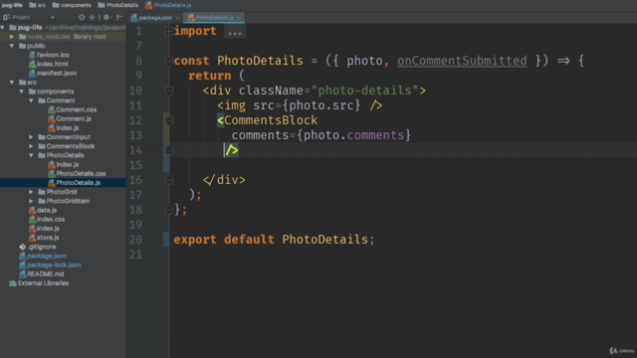
Task: Expand the CommentsBlock folder
Action: pos(31,146)
